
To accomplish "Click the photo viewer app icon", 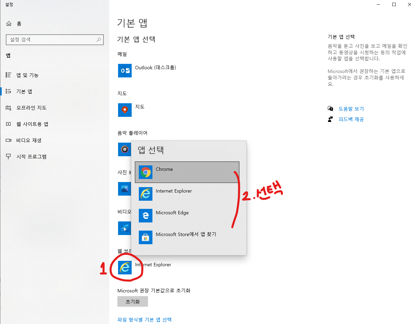I will 125,188.
